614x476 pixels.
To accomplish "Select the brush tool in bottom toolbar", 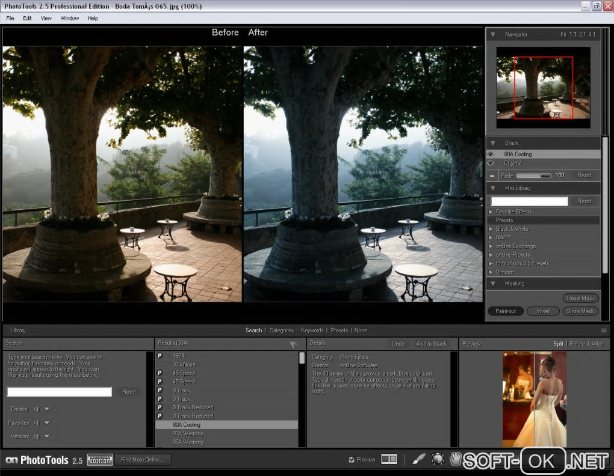I will coord(419,459).
